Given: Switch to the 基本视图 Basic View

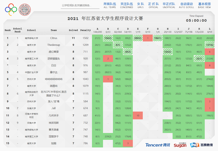Looking at the screenshot, I should pyautogui.click(x=204, y=5).
